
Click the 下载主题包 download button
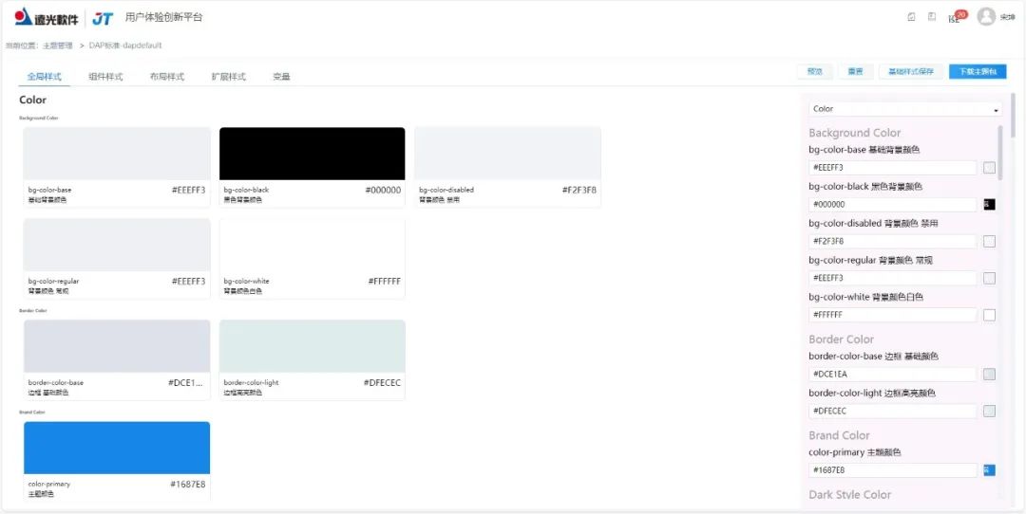click(977, 72)
